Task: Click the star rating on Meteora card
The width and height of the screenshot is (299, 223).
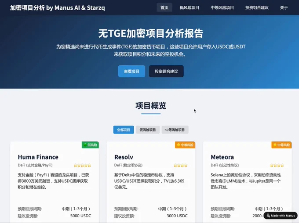Action: (x=277, y=166)
